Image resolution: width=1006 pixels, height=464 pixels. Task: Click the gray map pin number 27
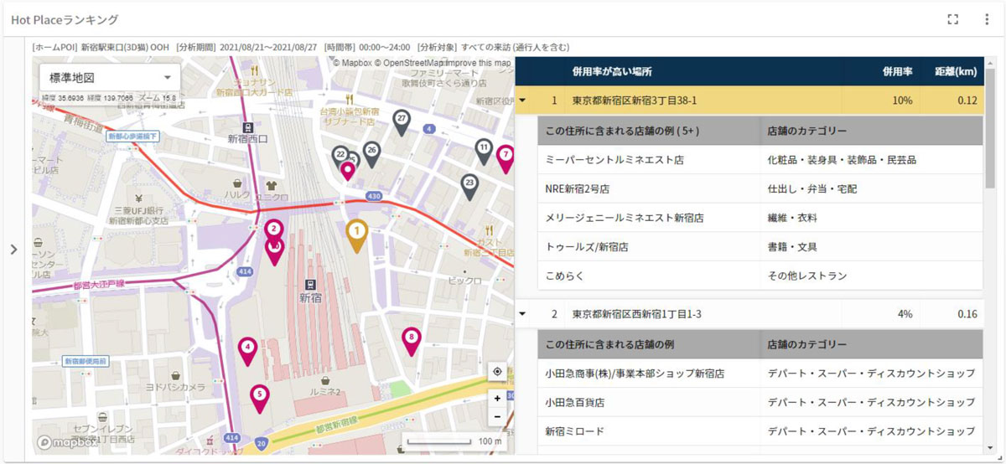click(402, 121)
